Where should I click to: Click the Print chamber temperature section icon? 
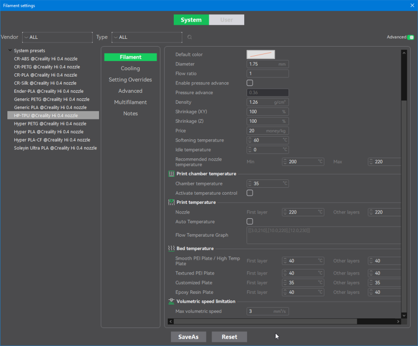click(x=171, y=173)
